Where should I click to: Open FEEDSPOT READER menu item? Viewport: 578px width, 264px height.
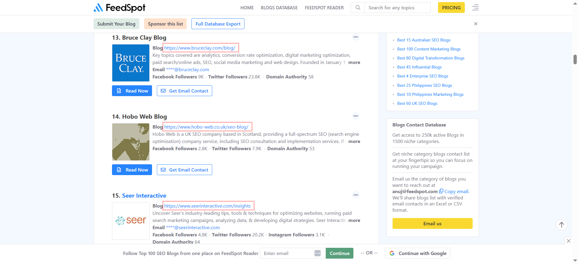pyautogui.click(x=324, y=8)
